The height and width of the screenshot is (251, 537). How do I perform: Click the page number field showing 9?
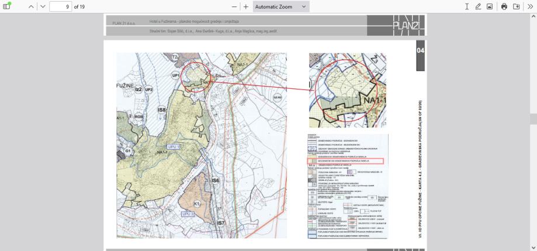(x=60, y=6)
